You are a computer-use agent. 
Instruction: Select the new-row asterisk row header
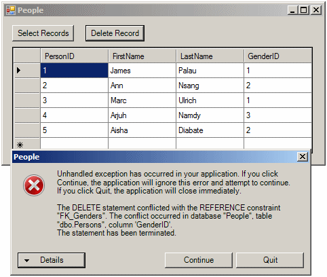tap(27, 144)
